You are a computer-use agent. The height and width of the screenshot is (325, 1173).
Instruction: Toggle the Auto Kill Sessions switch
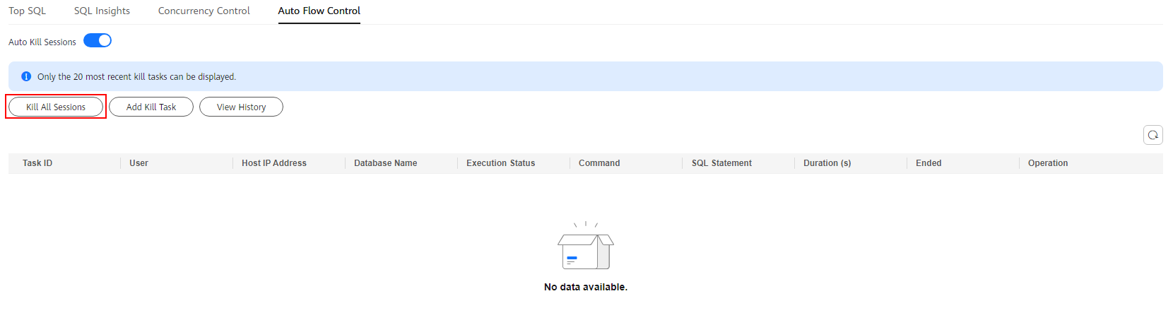(98, 40)
